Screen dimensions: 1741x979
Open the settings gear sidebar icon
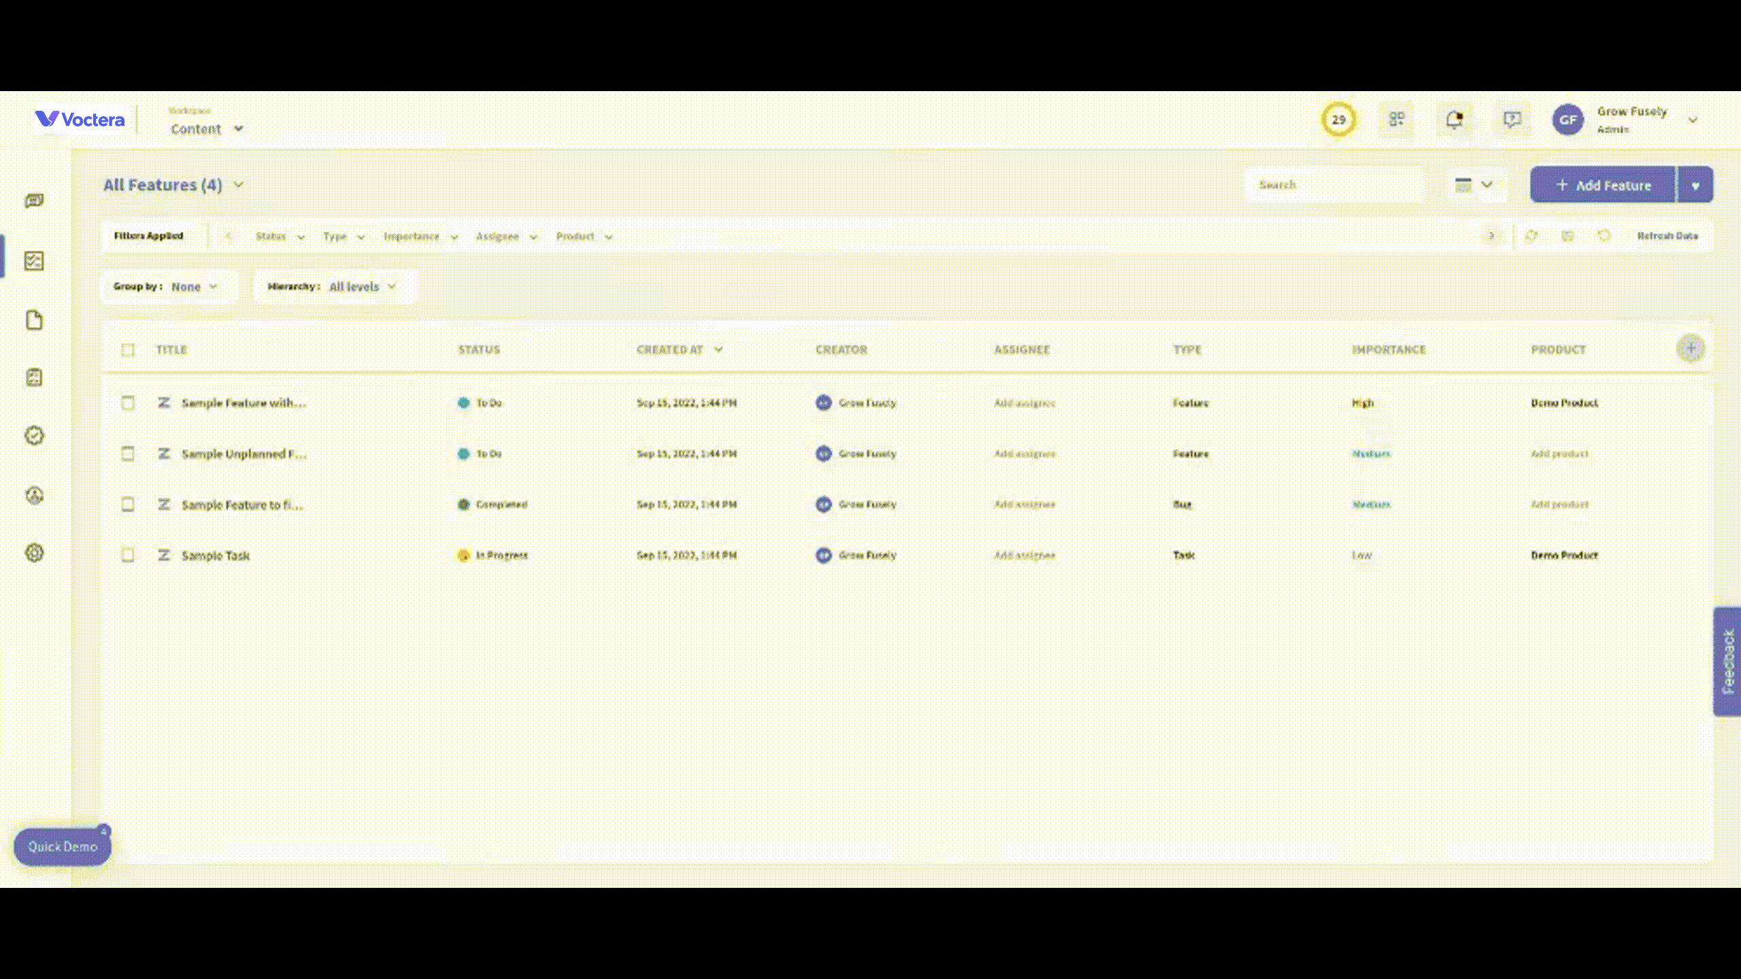click(34, 553)
